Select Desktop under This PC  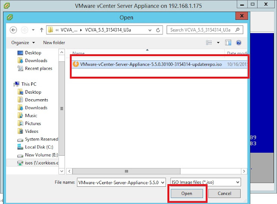pyautogui.click(x=29, y=92)
